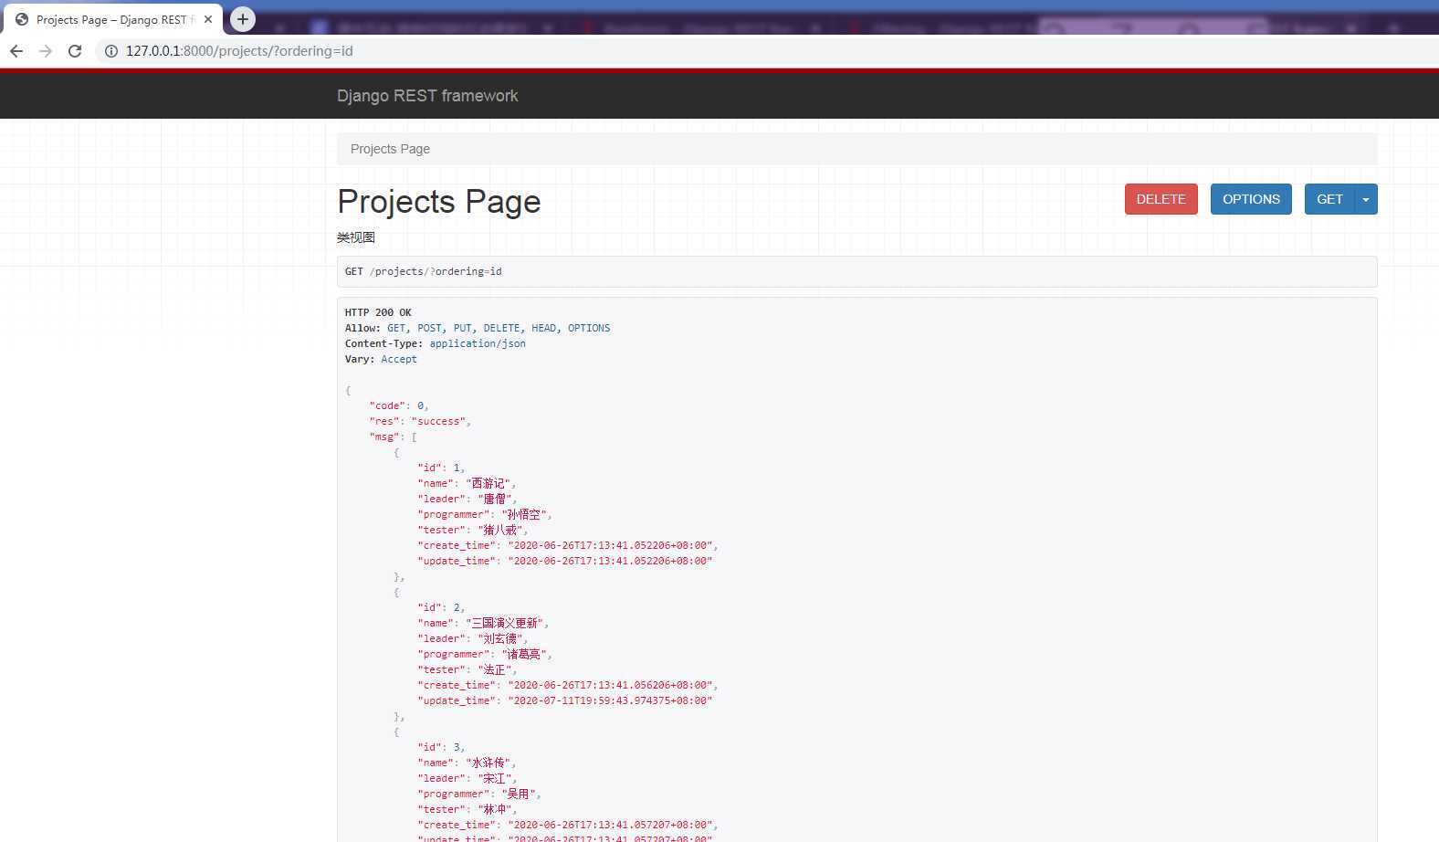Go back with the browser back arrow
The height and width of the screenshot is (842, 1439).
(x=16, y=51)
